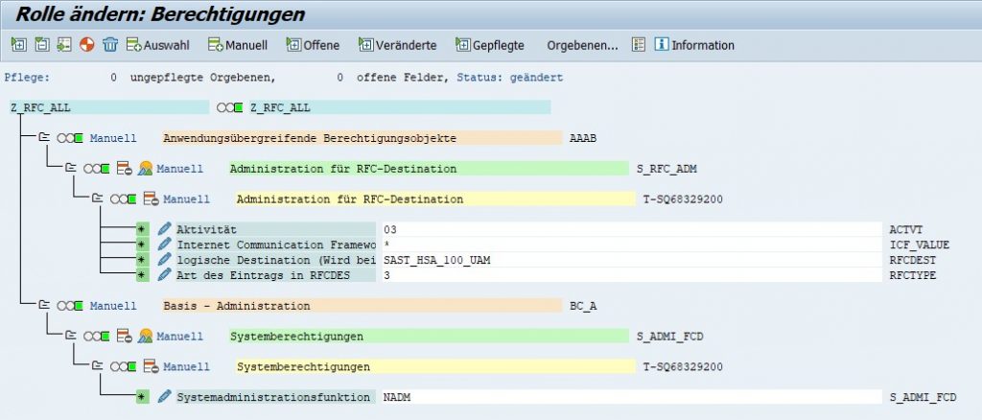Edit Internet Communication Framework field via pencil
982x420 pixels.
164,245
